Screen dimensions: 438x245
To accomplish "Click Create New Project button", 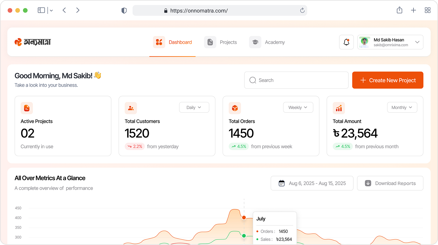I will (x=388, y=80).
